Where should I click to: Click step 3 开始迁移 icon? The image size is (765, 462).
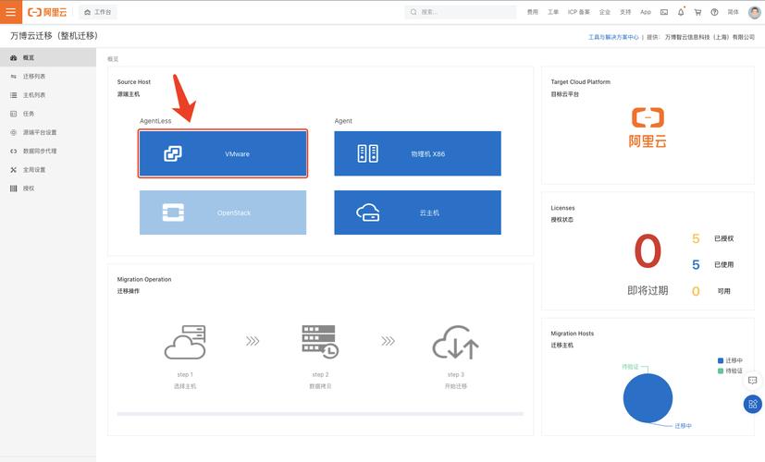coord(456,342)
